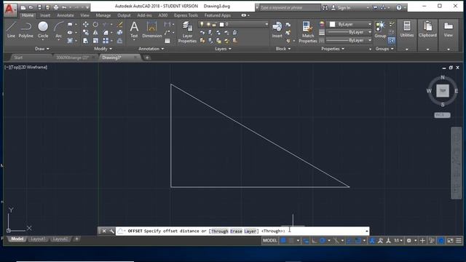466x262 pixels.
Task: Choose the Through option in command line
Action: coord(220,231)
